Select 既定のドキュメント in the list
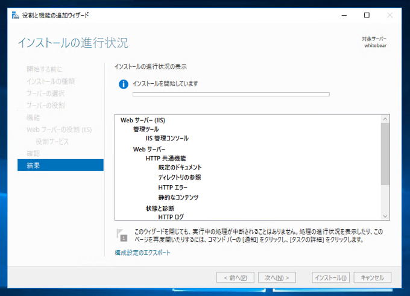The image size is (410, 296). click(x=180, y=168)
